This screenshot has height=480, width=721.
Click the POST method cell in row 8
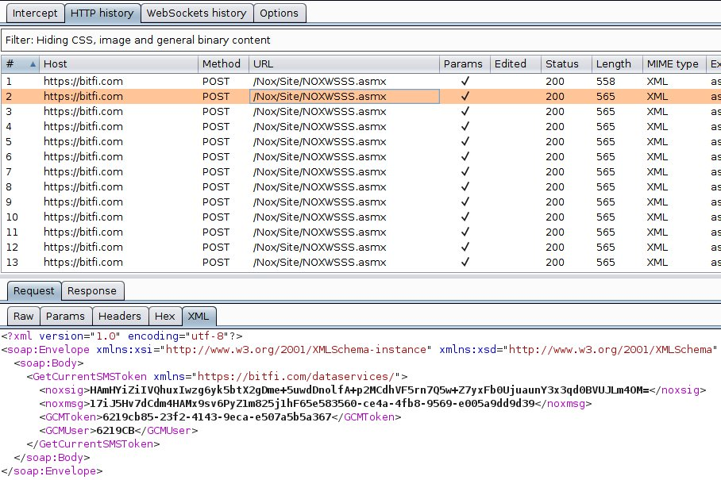pyautogui.click(x=216, y=187)
